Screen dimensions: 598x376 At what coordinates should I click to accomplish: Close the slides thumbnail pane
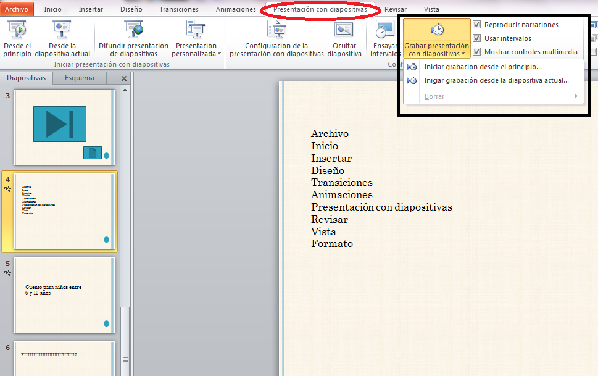tap(124, 78)
